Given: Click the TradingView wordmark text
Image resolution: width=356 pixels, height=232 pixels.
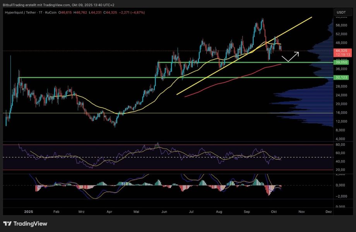Looking at the screenshot, I should [30, 223].
